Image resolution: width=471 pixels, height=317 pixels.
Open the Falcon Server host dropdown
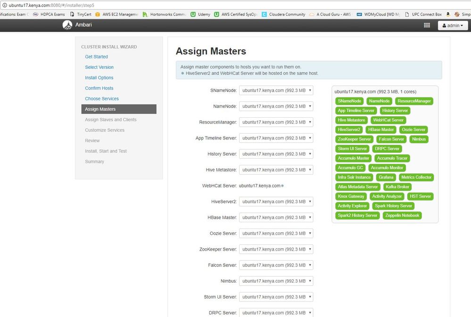pos(276,265)
